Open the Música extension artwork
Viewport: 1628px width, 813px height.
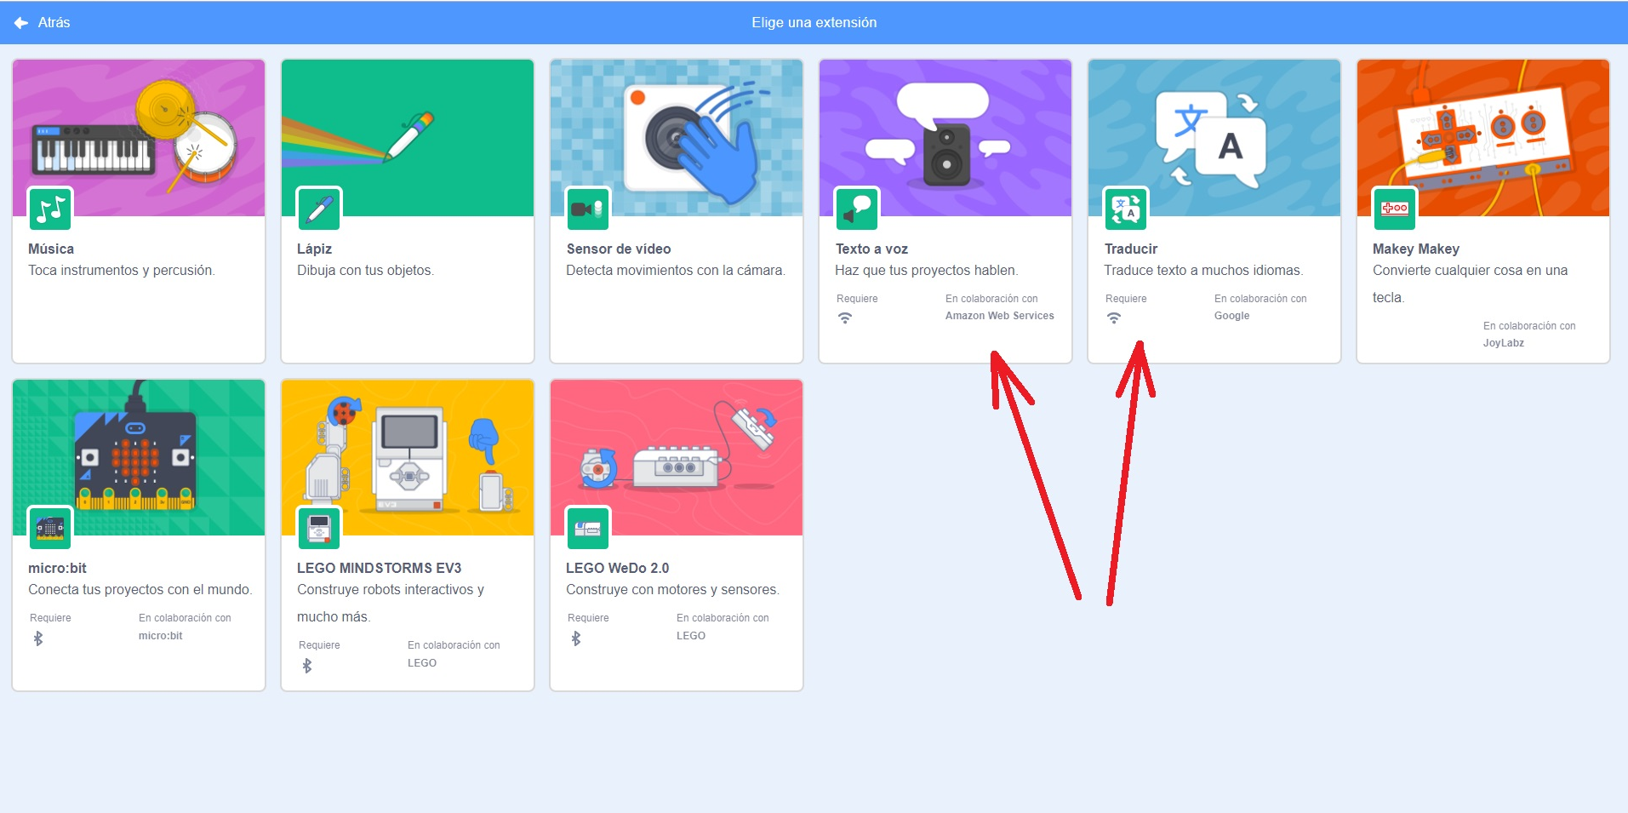pos(139,128)
